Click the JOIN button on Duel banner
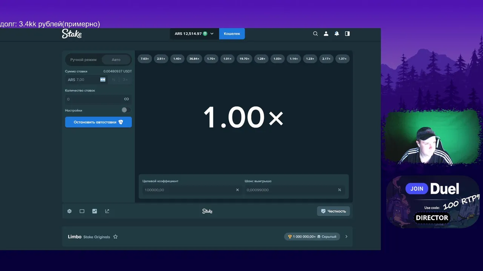 tap(417, 189)
